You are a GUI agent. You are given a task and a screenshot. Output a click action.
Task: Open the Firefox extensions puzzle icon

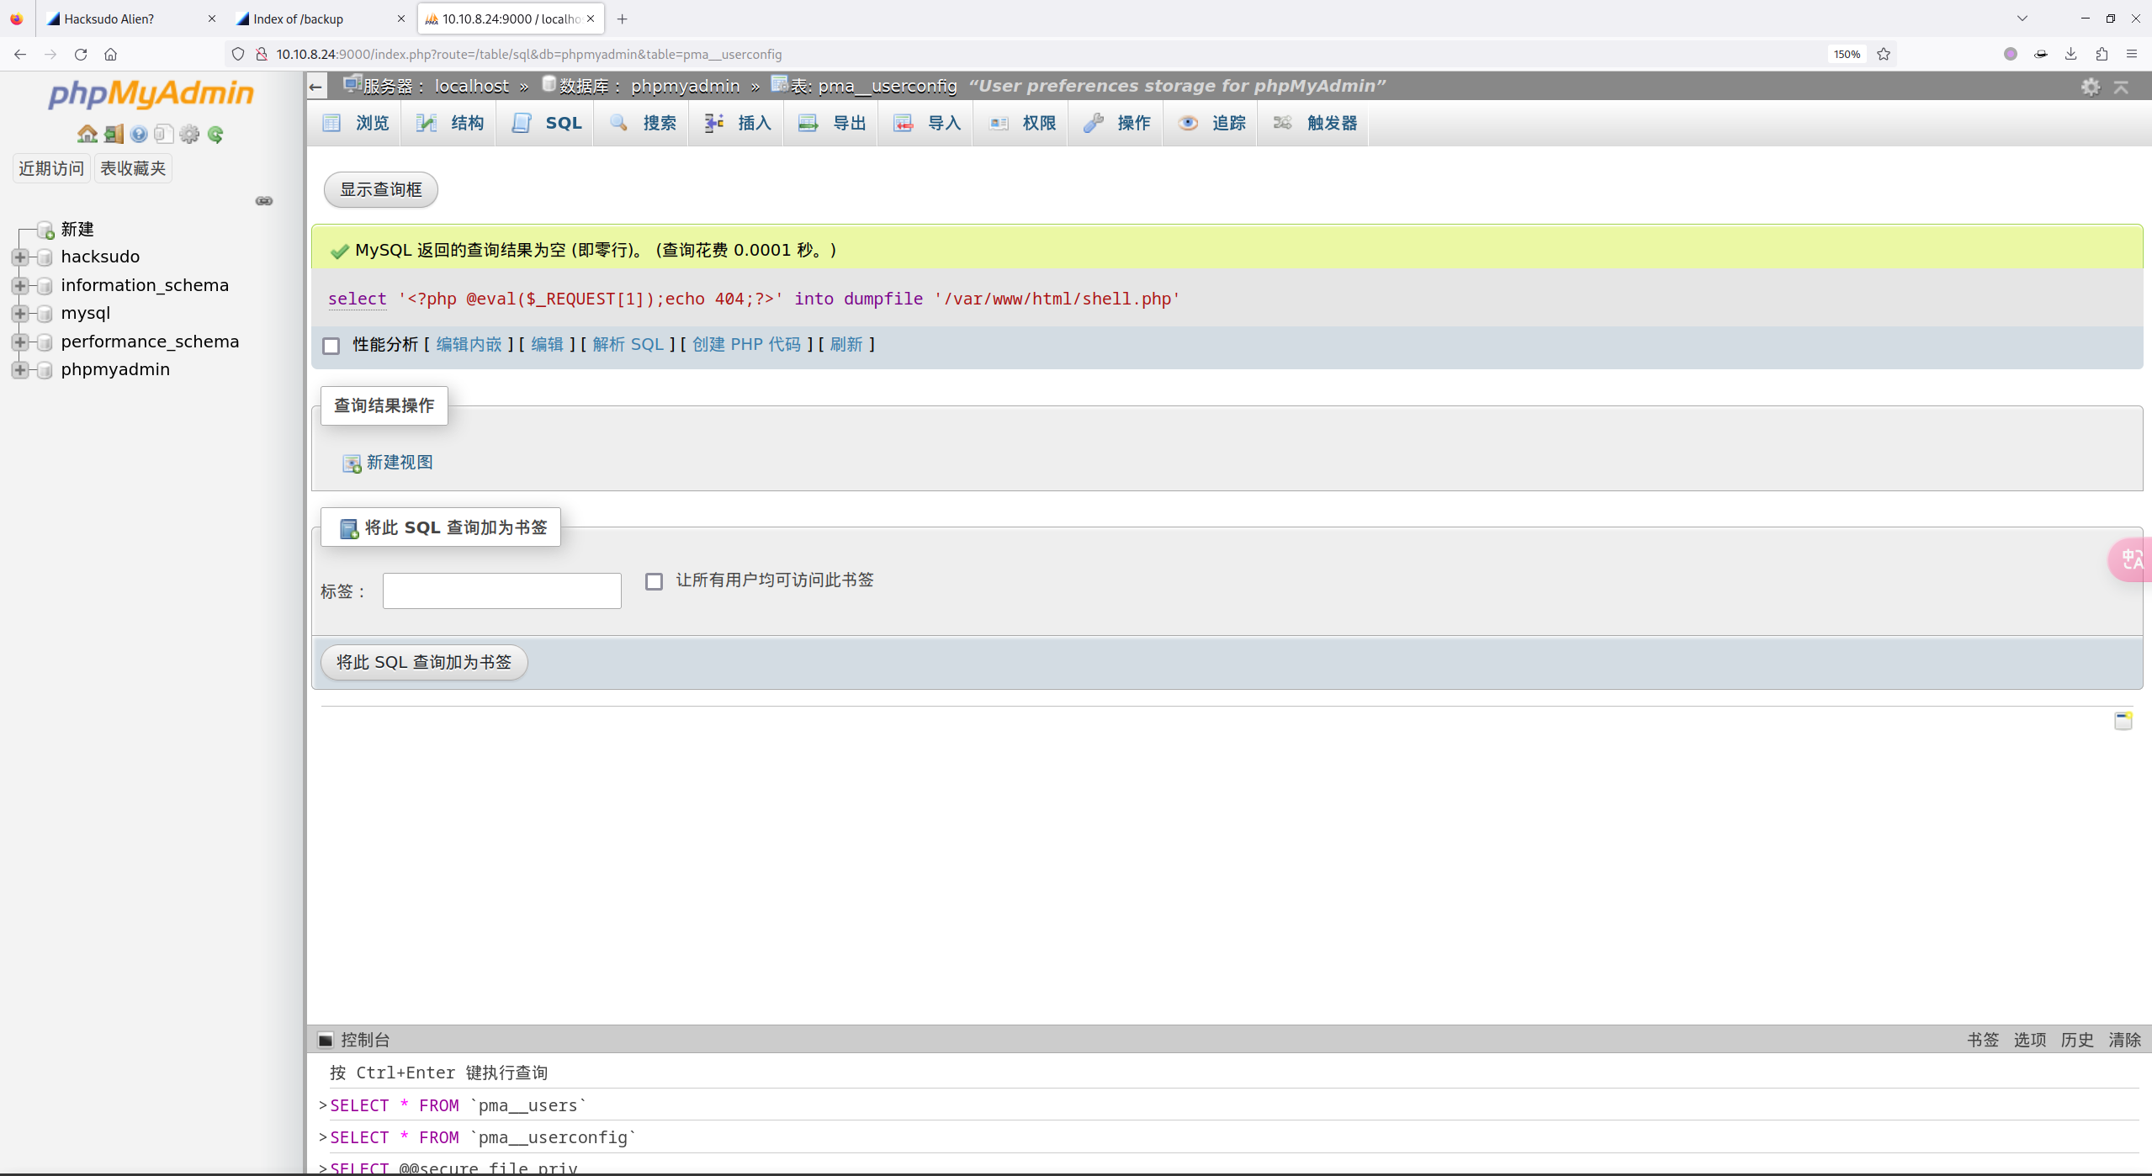pyautogui.click(x=2102, y=54)
